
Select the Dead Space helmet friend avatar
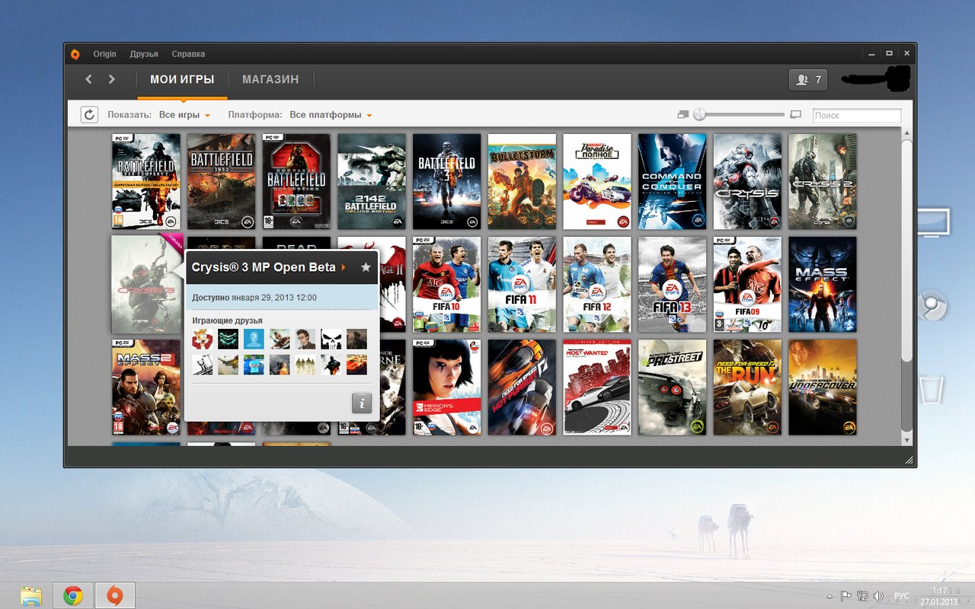pos(228,339)
